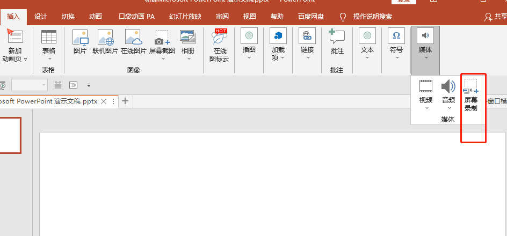Open 在线图标云 HOT icon
Screen dimensions: 507x236
pos(219,37)
